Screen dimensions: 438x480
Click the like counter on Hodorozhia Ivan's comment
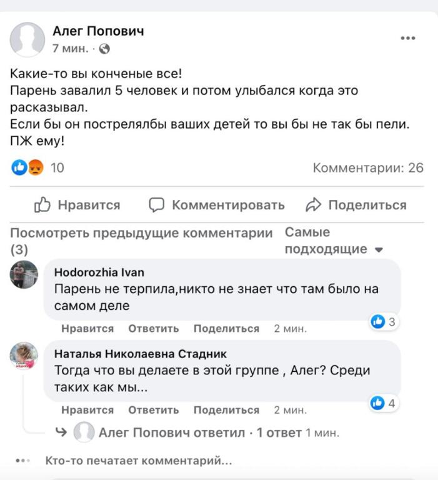pos(384,322)
